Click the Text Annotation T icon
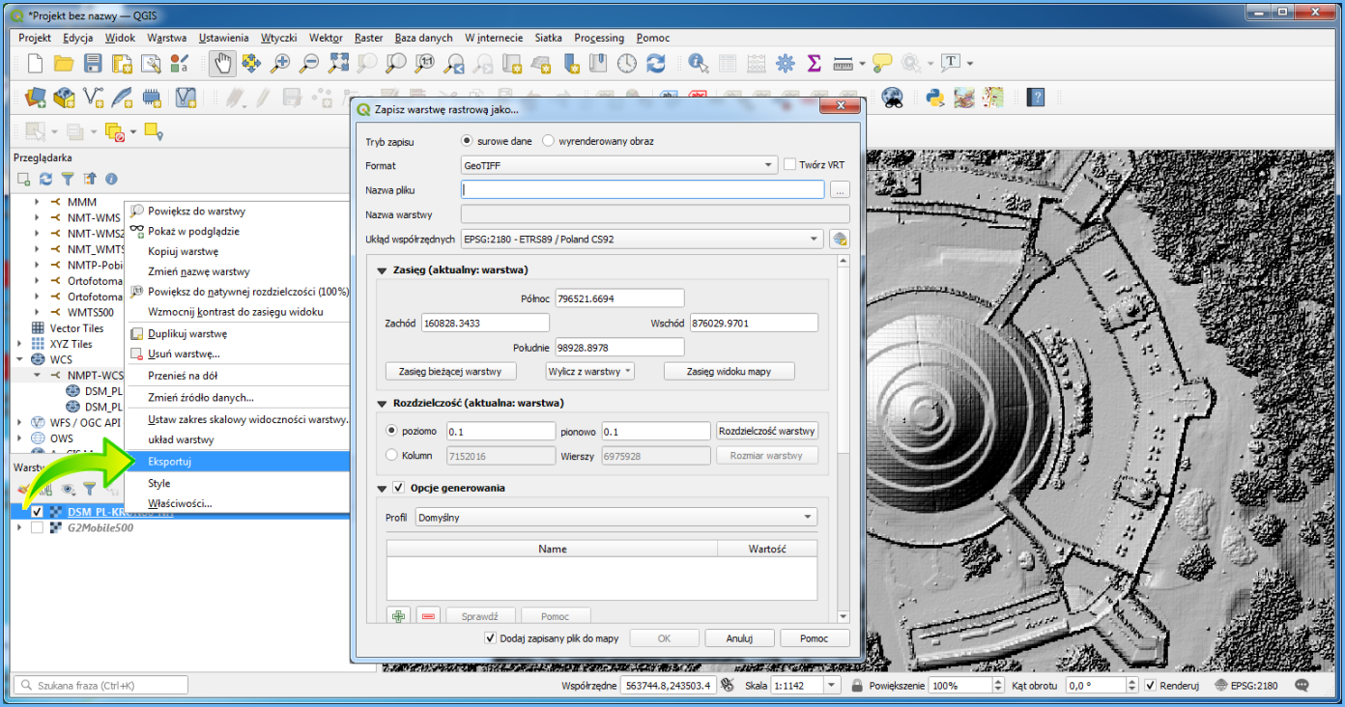The image size is (1345, 707). coord(951,64)
